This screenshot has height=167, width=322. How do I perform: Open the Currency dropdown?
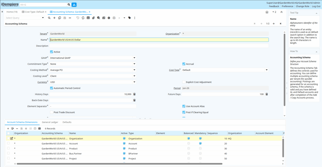pos(134,82)
